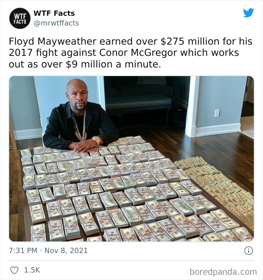
Task: View the 1.5K likes count
Action: click(32, 270)
